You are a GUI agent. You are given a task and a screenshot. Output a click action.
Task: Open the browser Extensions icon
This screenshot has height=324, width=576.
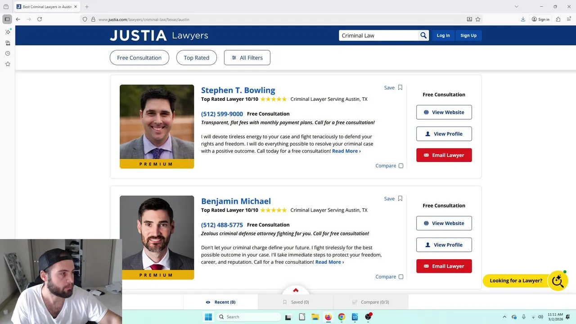point(558,19)
